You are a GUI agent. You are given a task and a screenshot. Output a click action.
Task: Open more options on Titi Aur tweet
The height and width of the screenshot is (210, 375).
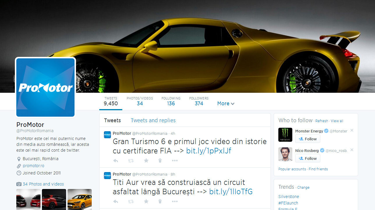(175, 202)
